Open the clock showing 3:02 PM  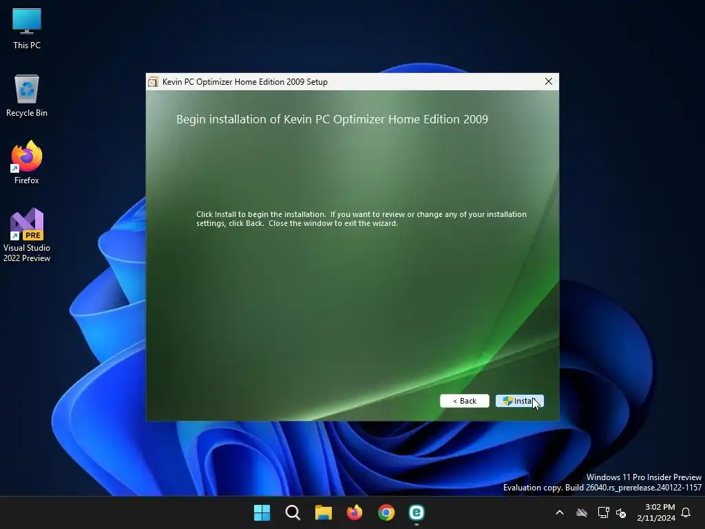656,512
